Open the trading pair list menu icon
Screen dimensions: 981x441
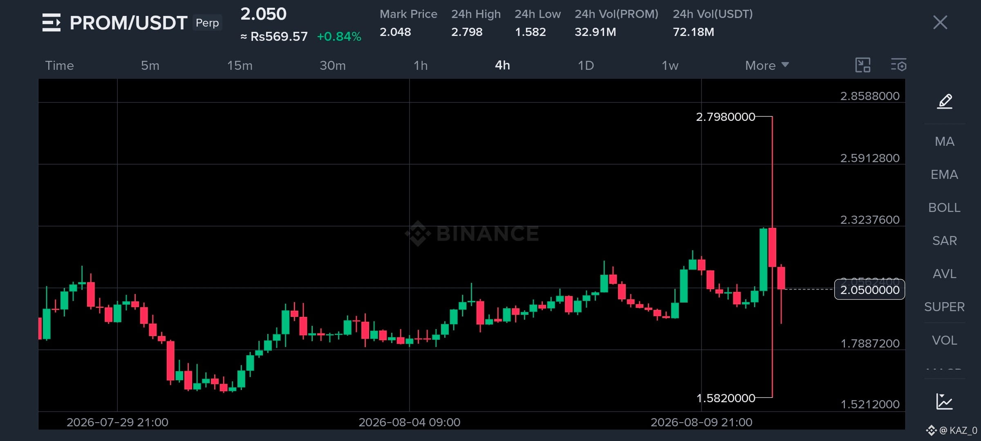52,22
